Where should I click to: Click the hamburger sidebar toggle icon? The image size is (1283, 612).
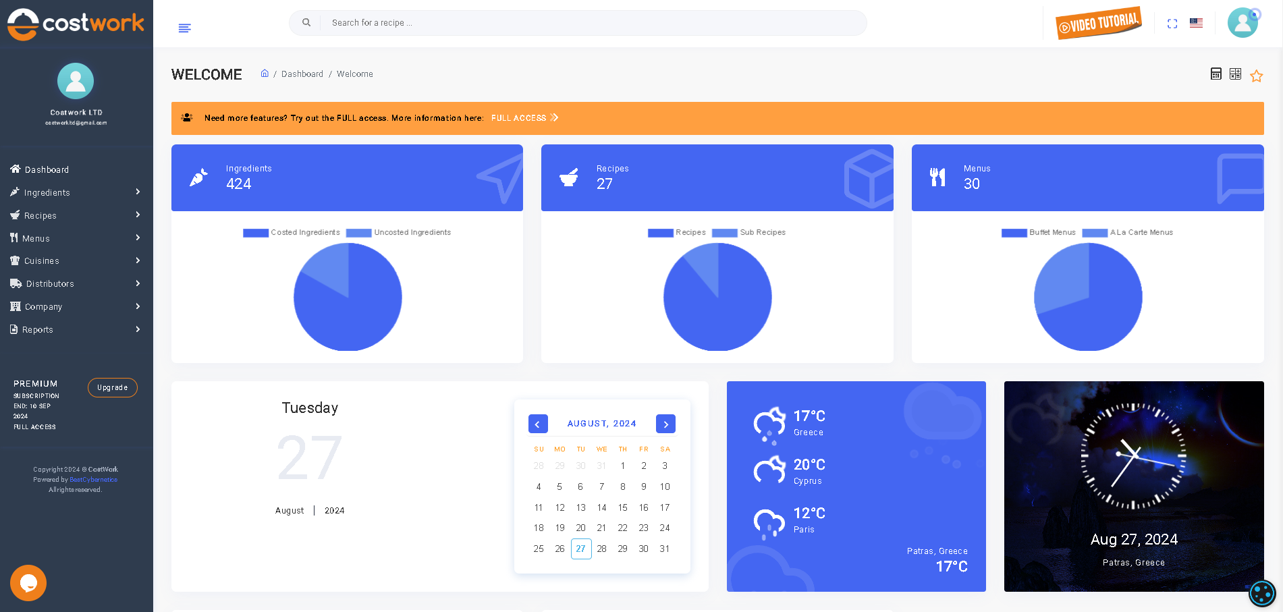click(184, 28)
